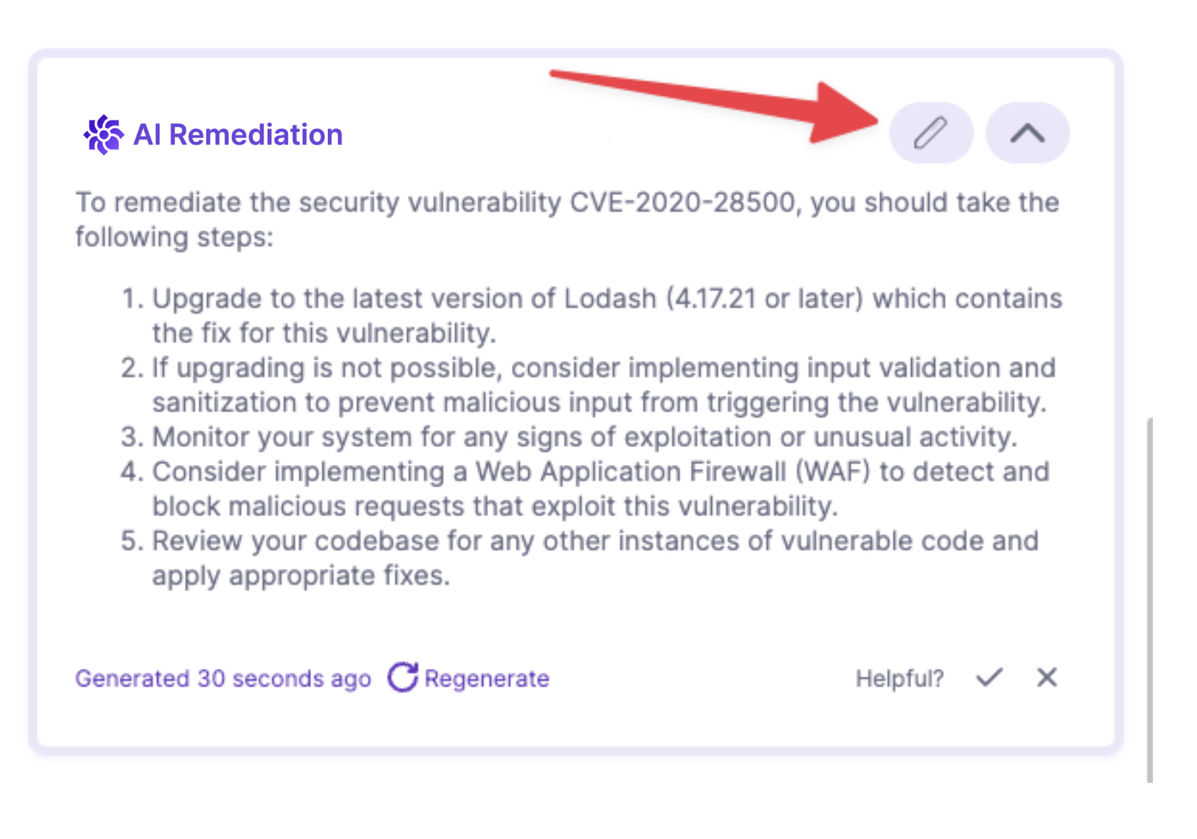Click the AI Remediation sparkle logo

coord(103,134)
